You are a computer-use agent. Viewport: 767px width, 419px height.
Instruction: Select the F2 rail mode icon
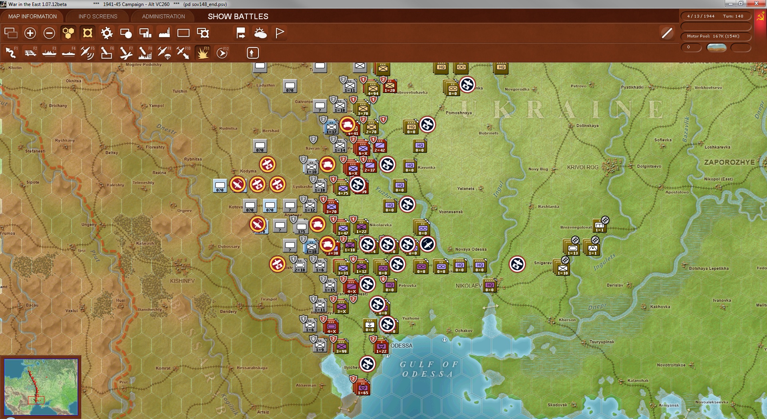tap(30, 53)
